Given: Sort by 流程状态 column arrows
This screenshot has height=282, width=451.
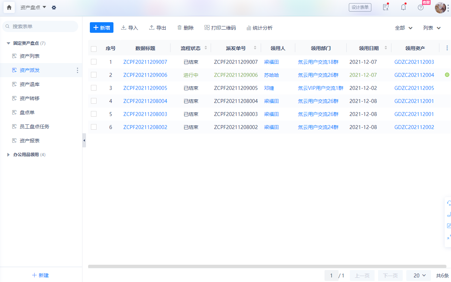Looking at the screenshot, I should coord(206,48).
